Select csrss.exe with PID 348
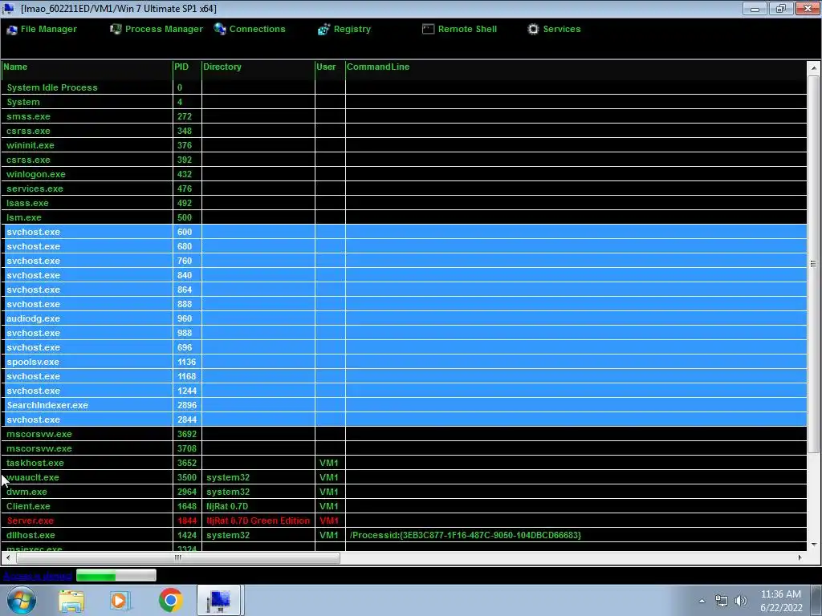Image resolution: width=822 pixels, height=616 pixels. coord(404,131)
